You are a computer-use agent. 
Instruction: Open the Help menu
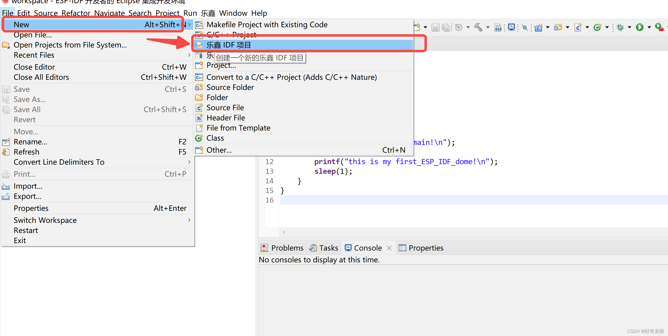(x=259, y=13)
